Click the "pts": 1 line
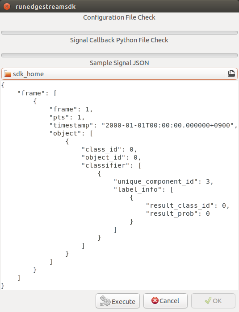The width and height of the screenshot is (239, 312). tap(67, 117)
